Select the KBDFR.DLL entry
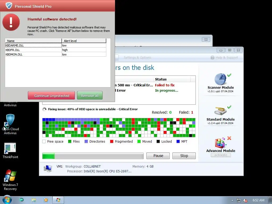 tap(56, 50)
